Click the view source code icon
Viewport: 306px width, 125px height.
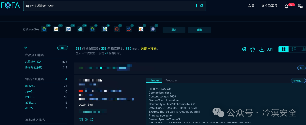80,119
